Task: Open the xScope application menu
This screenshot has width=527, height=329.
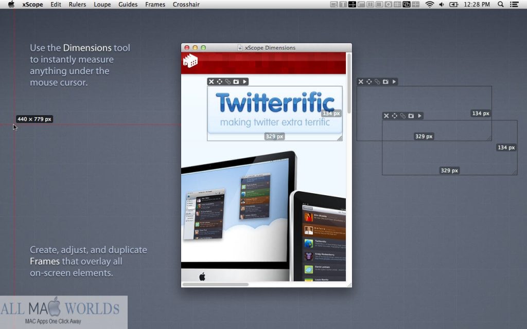Action: tap(32, 4)
